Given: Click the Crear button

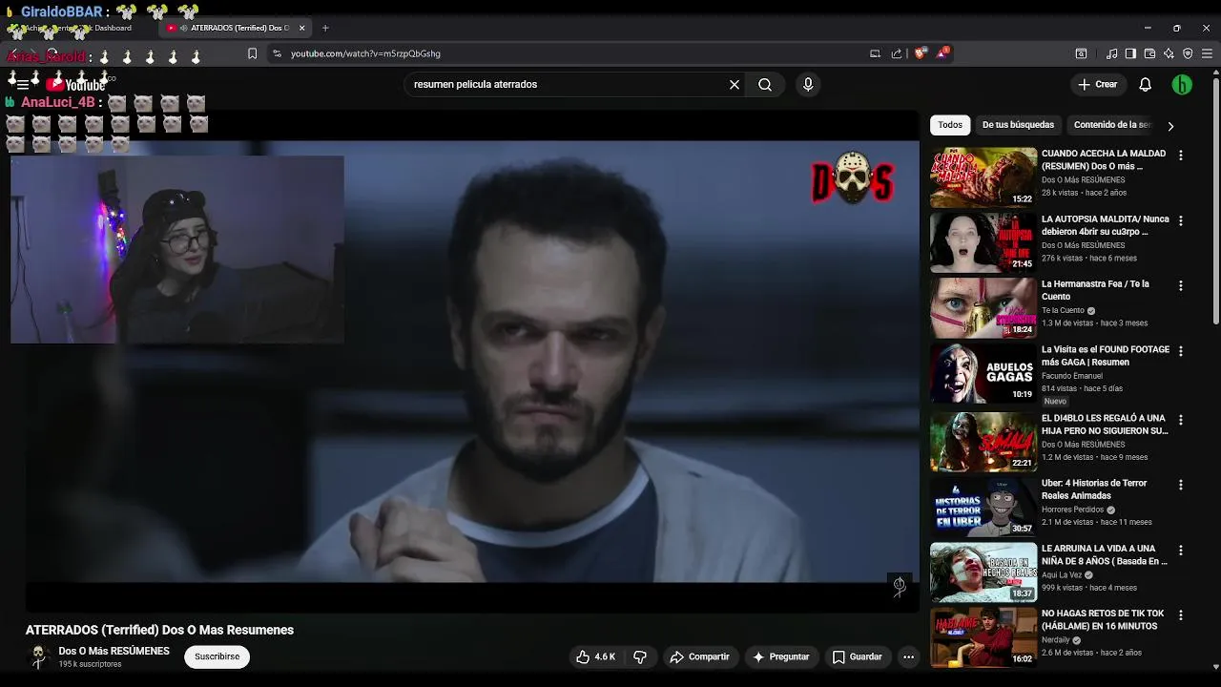Looking at the screenshot, I should click(x=1098, y=85).
